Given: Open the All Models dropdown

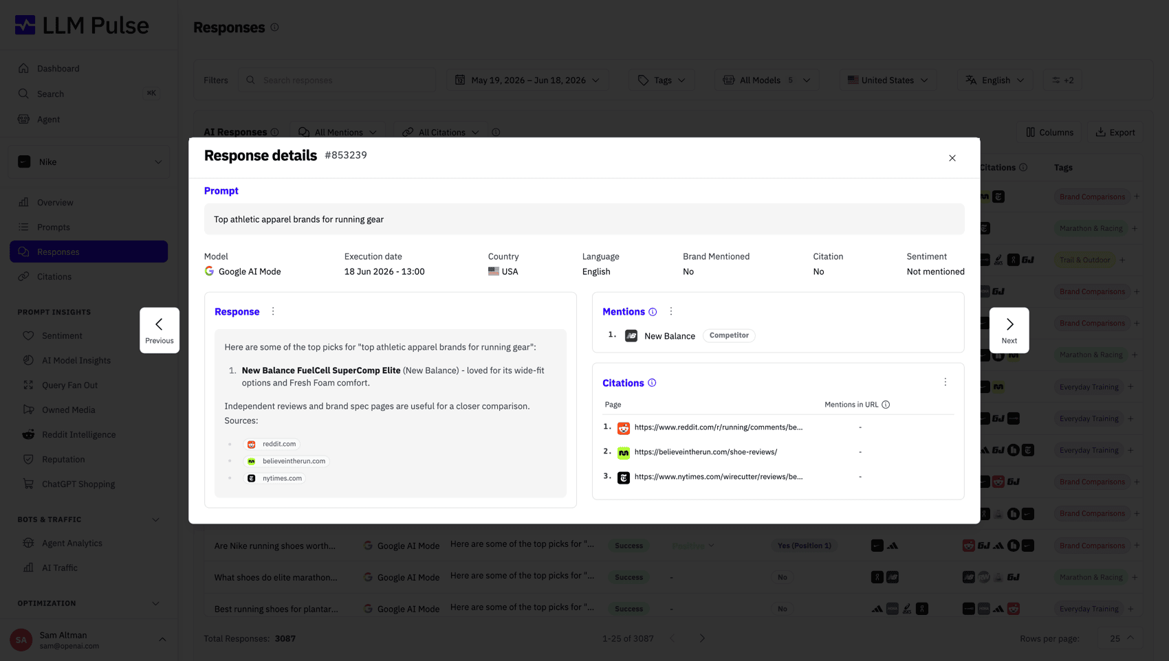Looking at the screenshot, I should pos(766,80).
